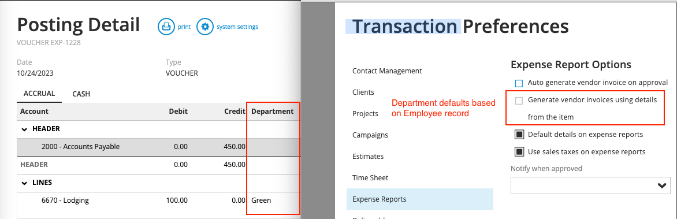Open Contact Management preferences

coord(387,71)
